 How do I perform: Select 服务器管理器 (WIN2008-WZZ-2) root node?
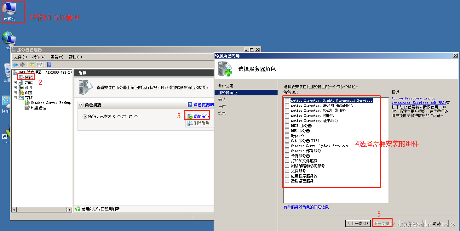43,72
